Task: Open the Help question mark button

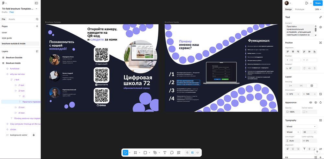Action: tap(317, 152)
